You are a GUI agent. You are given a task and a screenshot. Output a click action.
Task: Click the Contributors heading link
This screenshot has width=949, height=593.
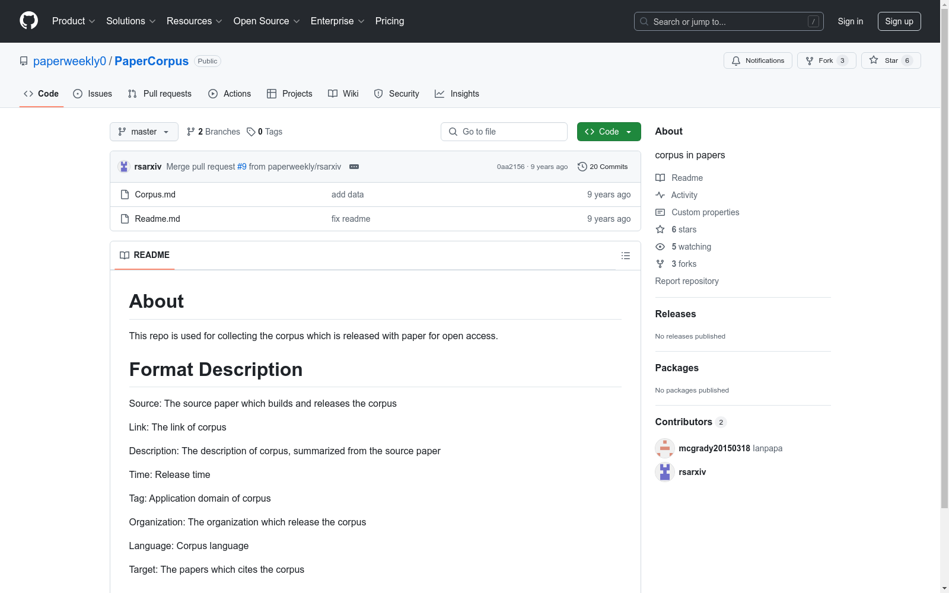pos(691,422)
